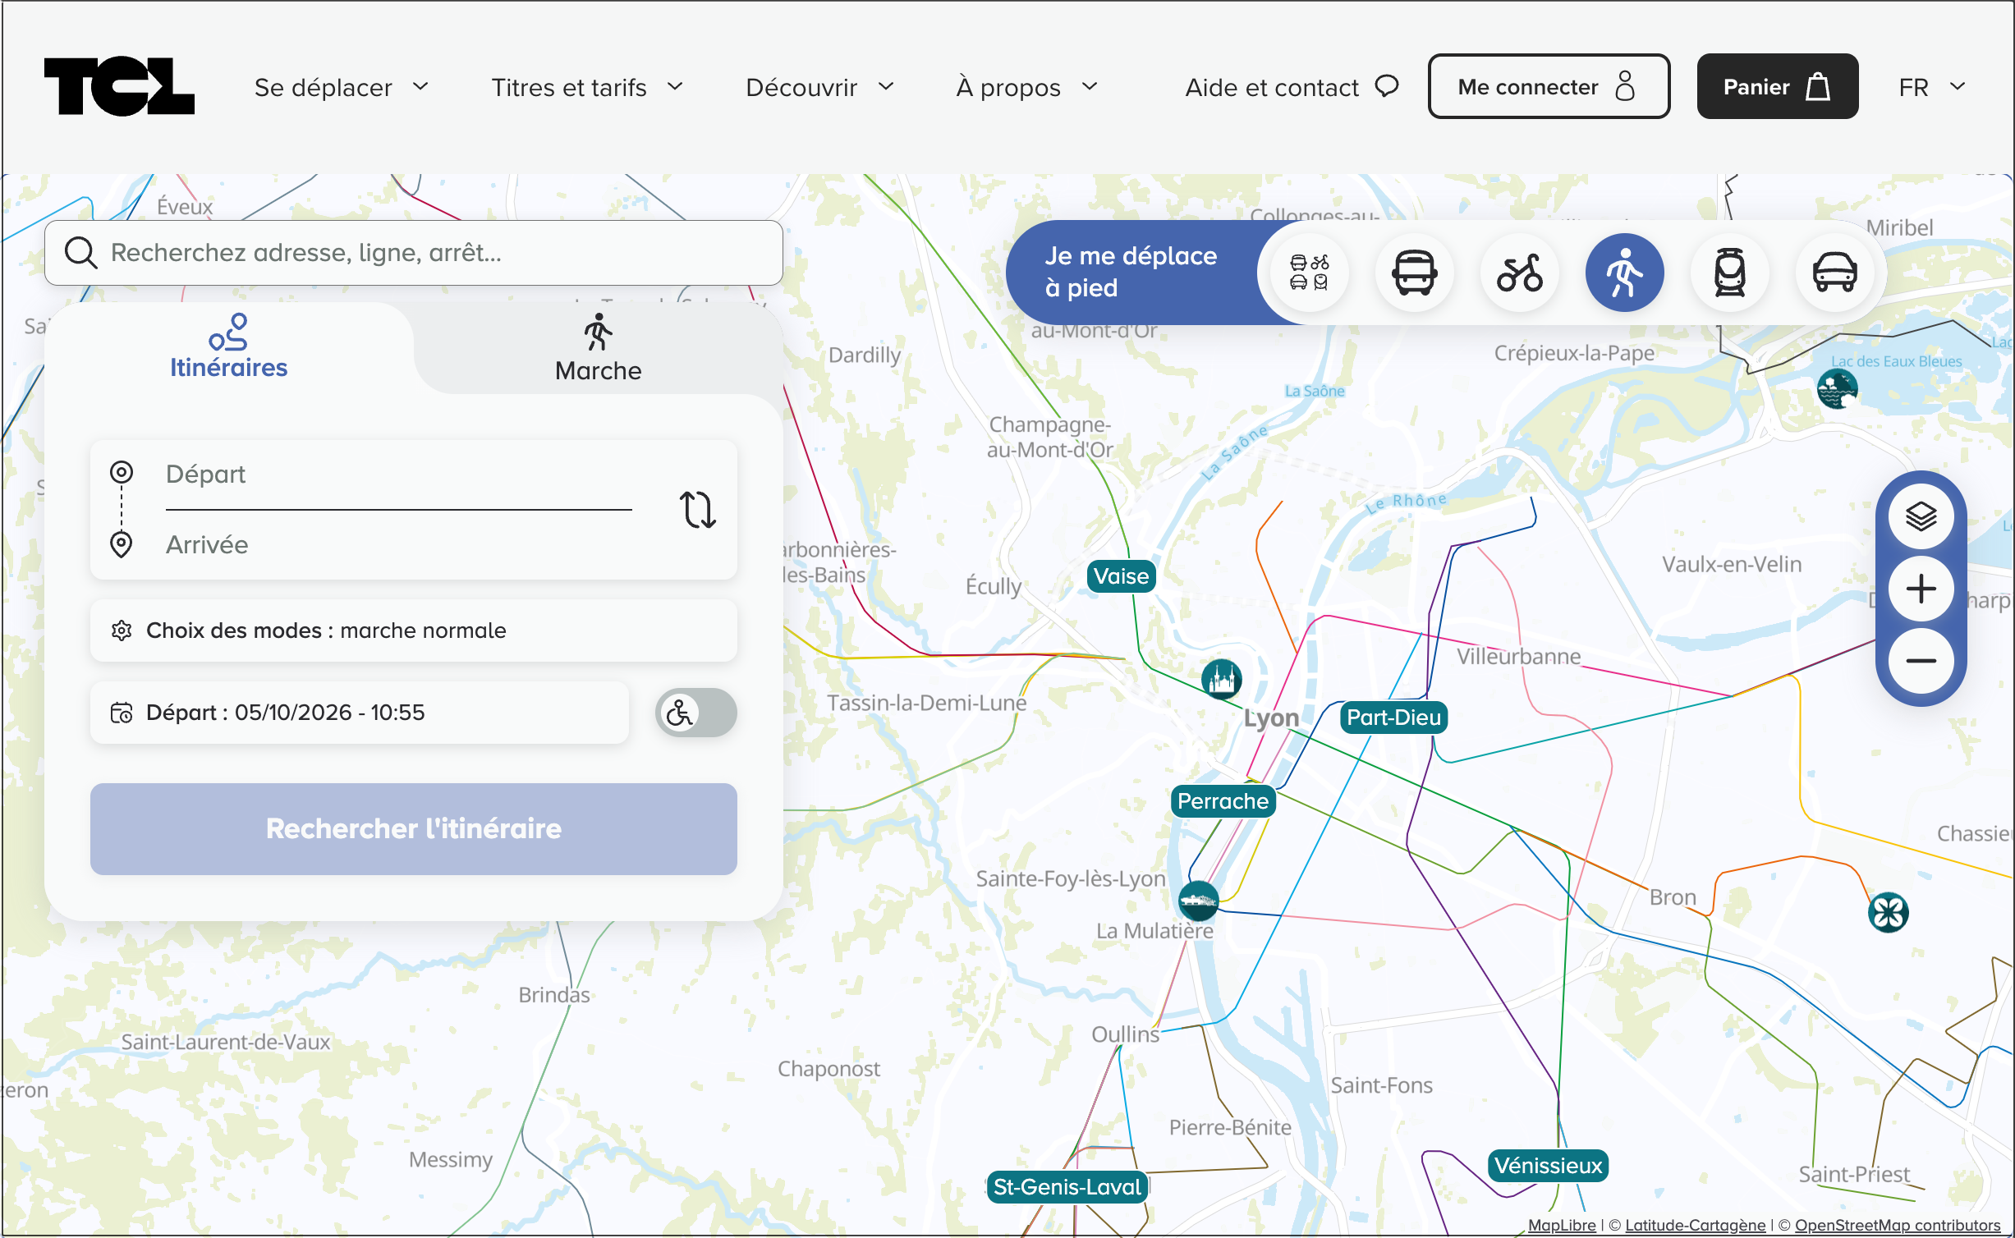2015x1238 pixels.
Task: Select the bus transport mode icon
Action: point(1415,273)
